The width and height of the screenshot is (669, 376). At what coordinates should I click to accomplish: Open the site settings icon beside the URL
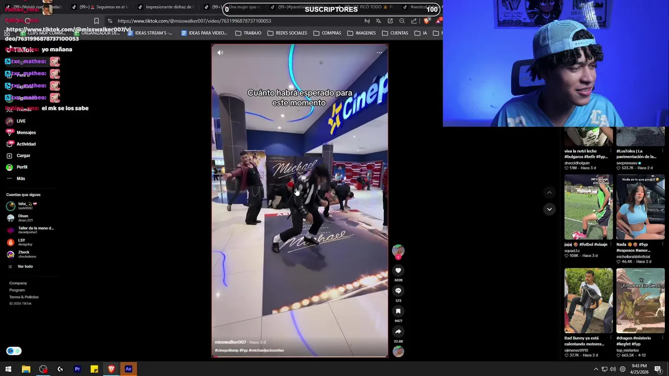coord(110,21)
